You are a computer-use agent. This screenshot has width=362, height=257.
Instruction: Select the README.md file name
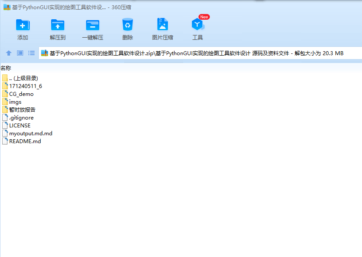(x=25, y=141)
